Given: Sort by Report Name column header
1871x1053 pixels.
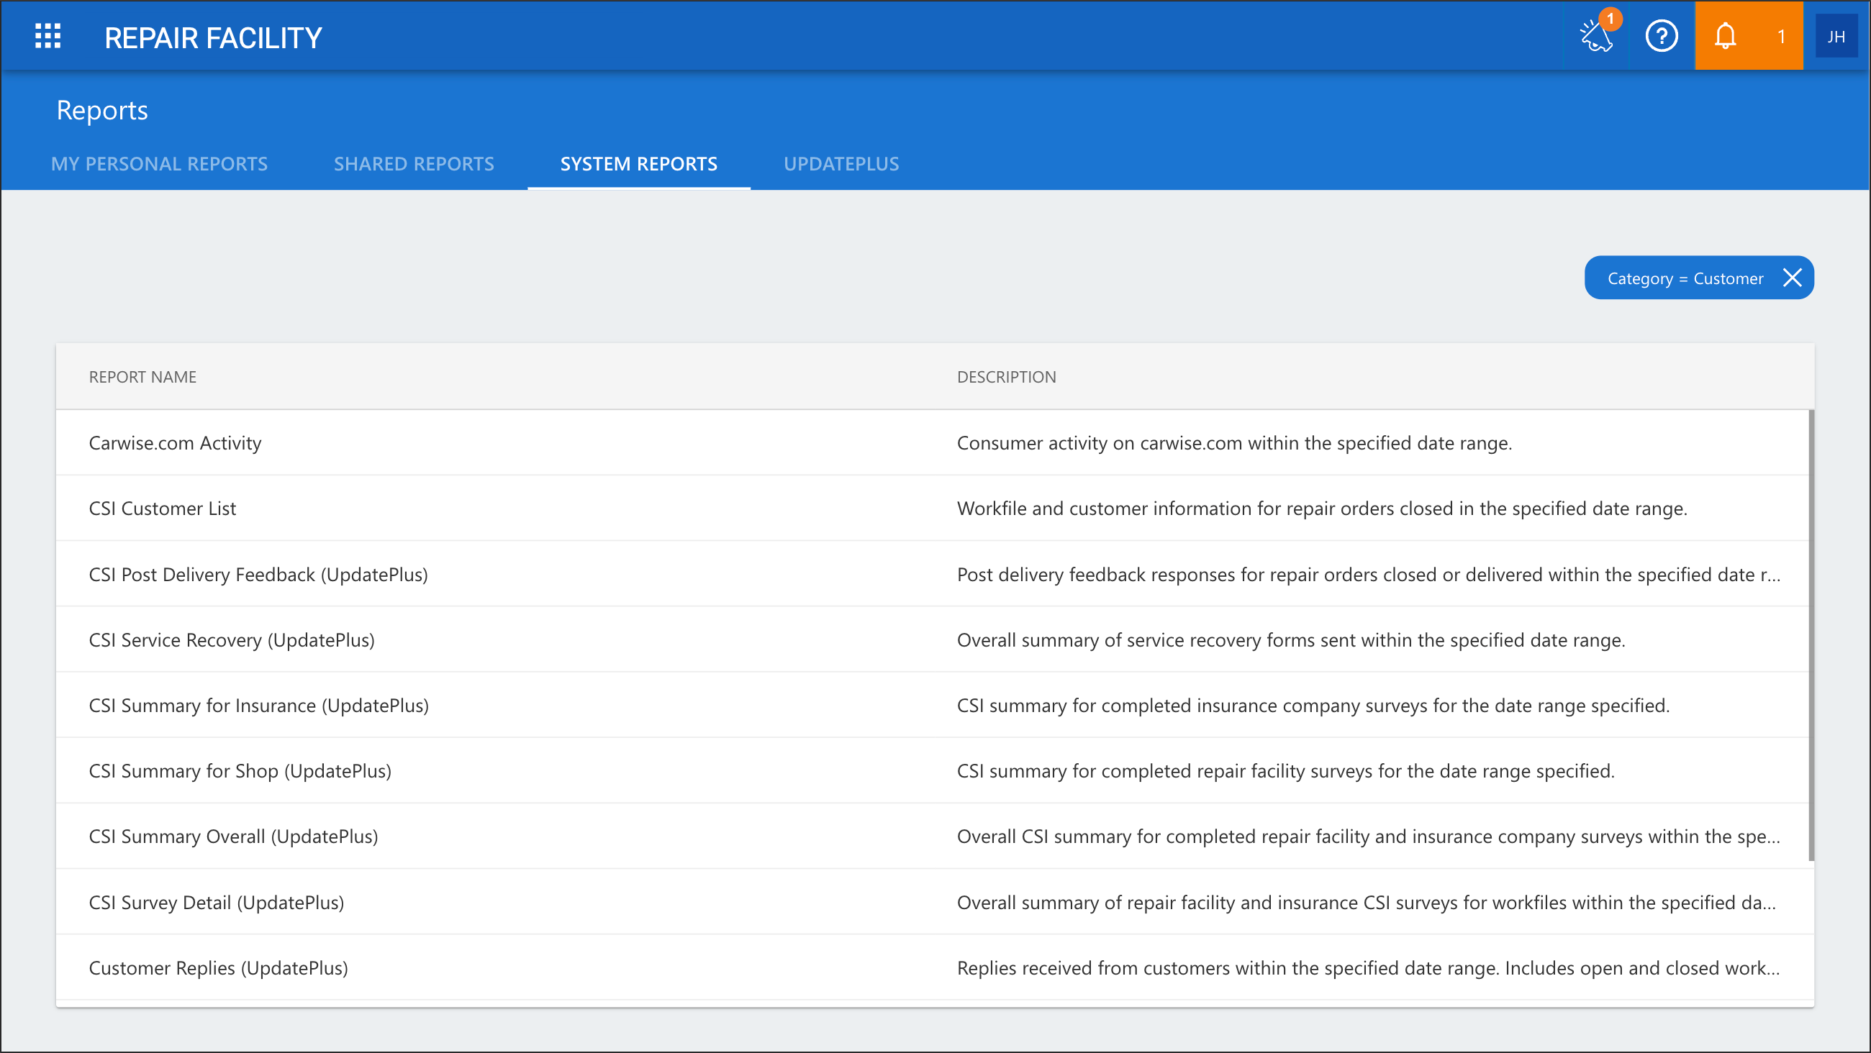Looking at the screenshot, I should pos(142,377).
